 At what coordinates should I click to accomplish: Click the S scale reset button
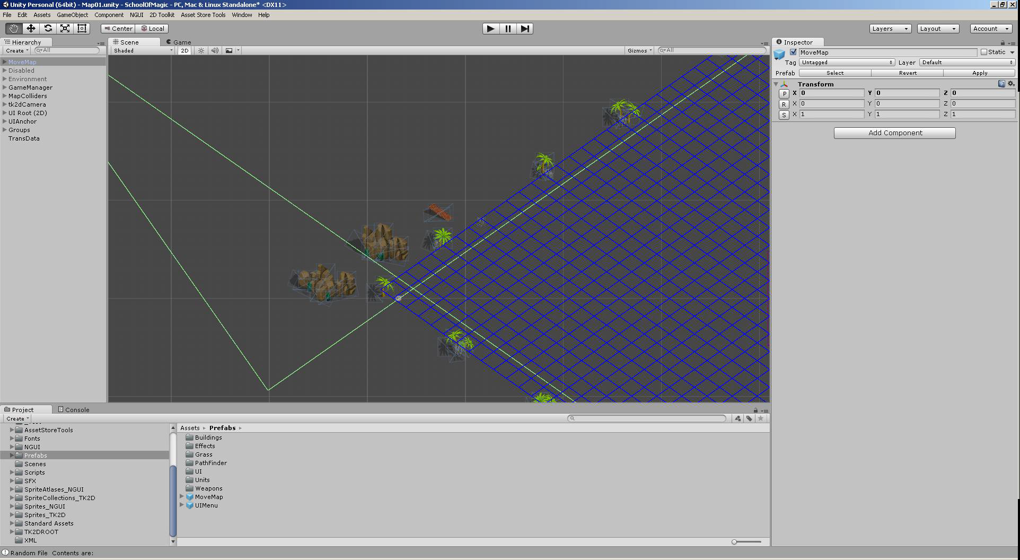click(784, 115)
